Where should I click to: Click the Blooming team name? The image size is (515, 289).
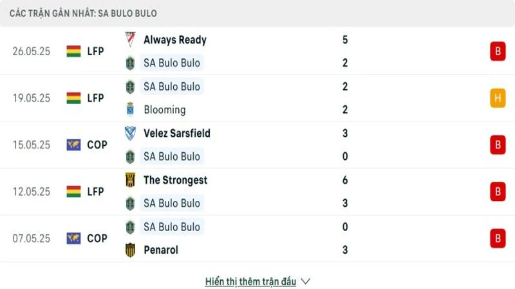(165, 110)
